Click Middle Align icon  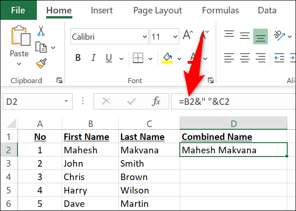click(245, 36)
